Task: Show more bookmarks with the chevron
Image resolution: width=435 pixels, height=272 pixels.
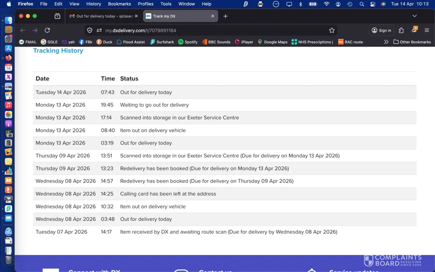Action: click(x=386, y=42)
